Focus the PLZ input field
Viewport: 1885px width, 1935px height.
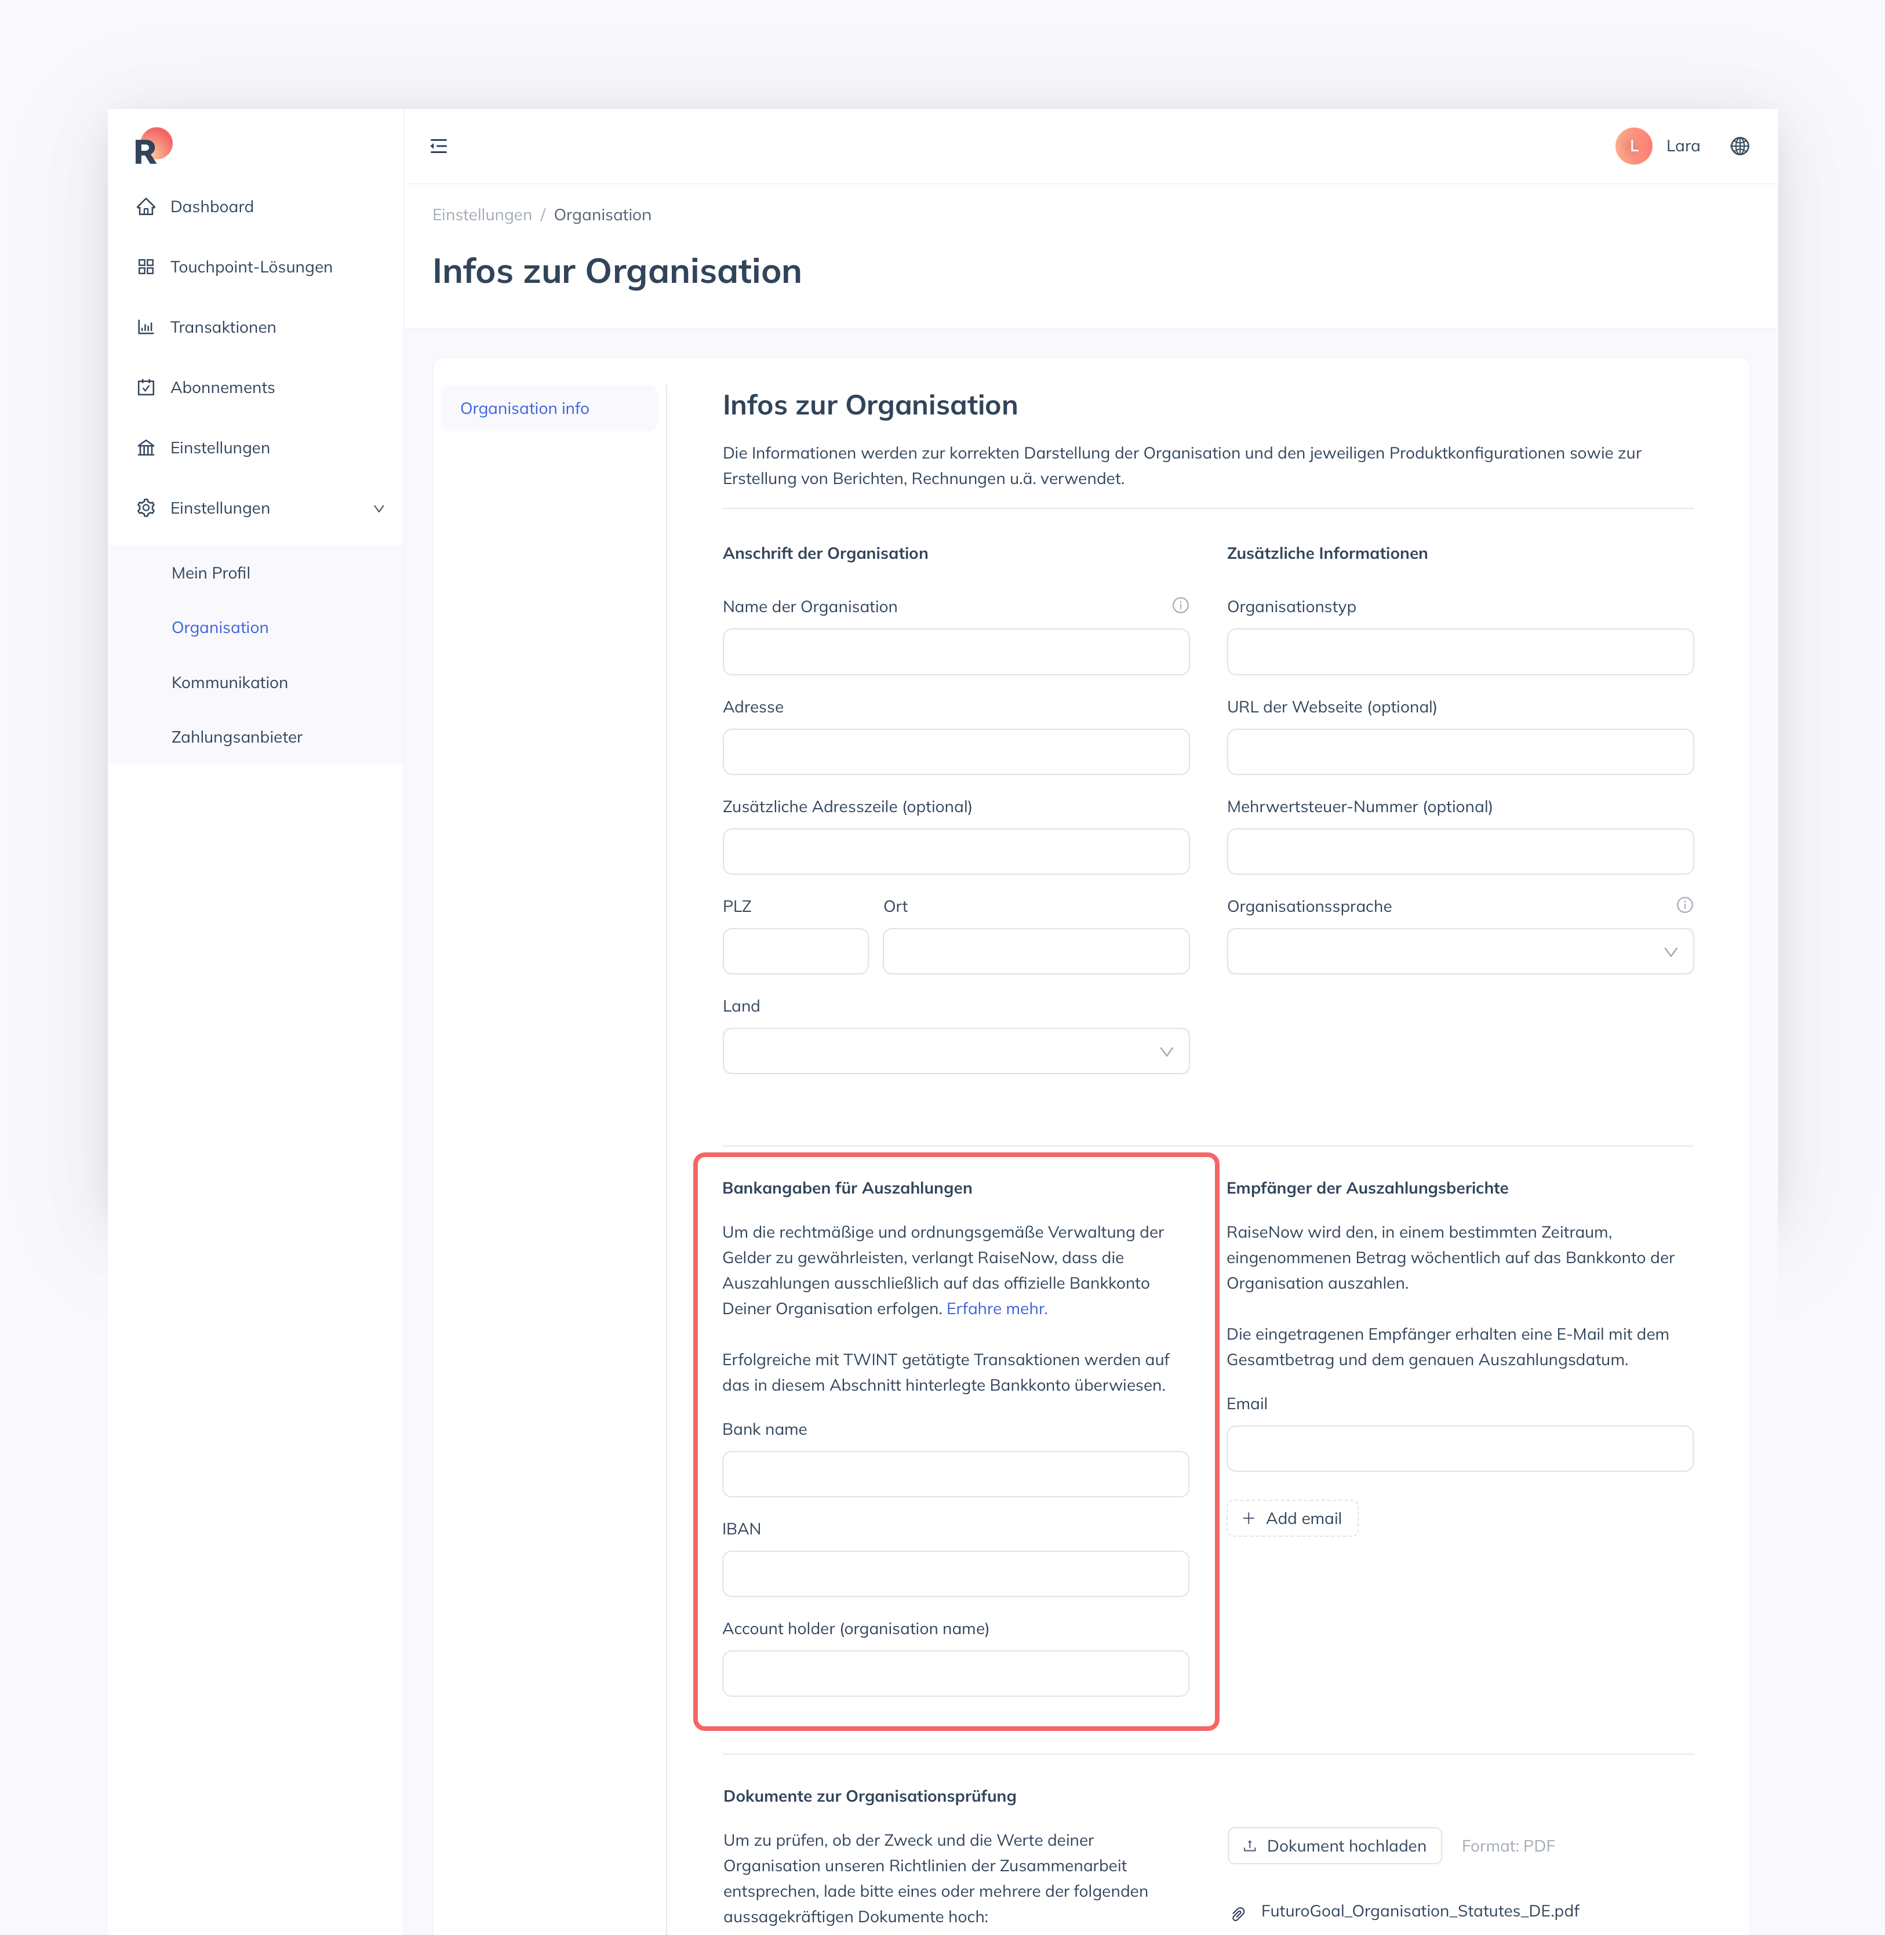tap(795, 951)
